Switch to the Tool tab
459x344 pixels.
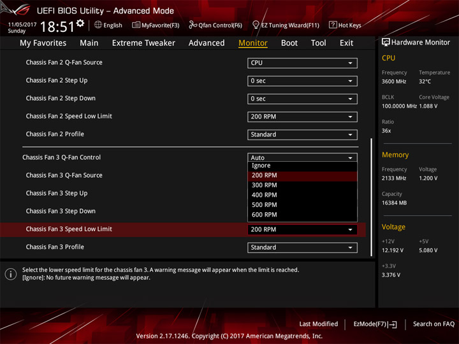coord(318,43)
